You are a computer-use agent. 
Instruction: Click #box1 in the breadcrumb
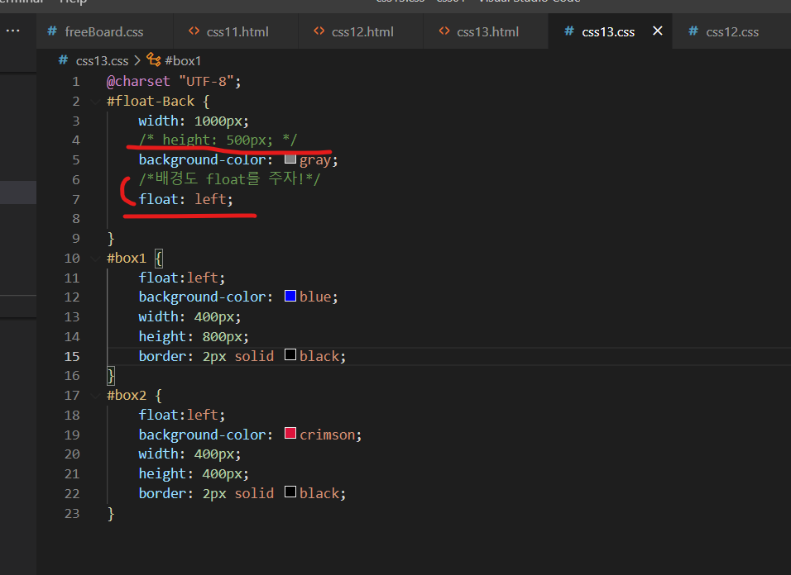[x=183, y=61]
